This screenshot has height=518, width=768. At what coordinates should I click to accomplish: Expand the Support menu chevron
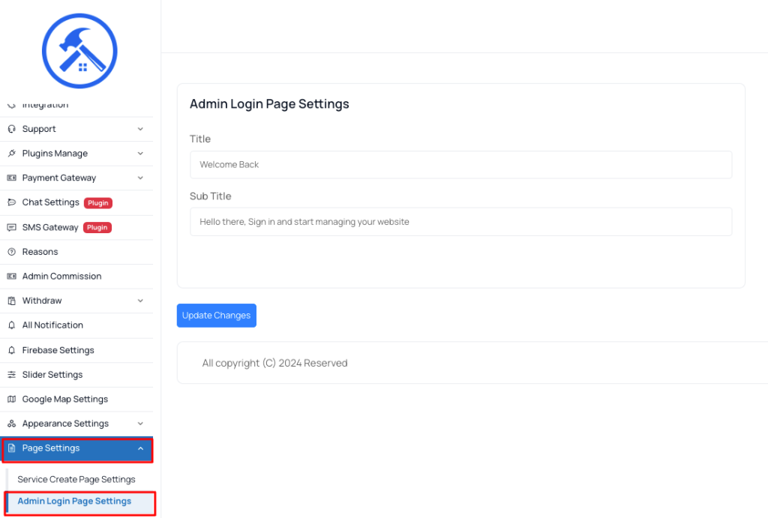point(140,129)
